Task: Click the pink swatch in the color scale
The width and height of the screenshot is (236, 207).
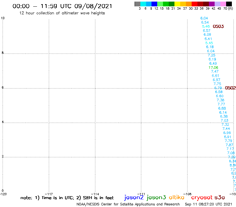Action: point(223,4)
